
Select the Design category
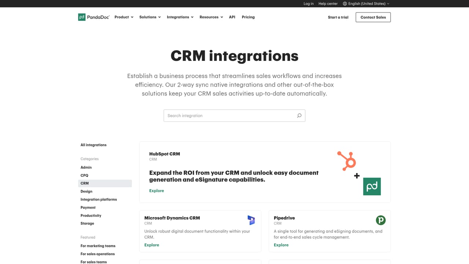click(x=86, y=191)
